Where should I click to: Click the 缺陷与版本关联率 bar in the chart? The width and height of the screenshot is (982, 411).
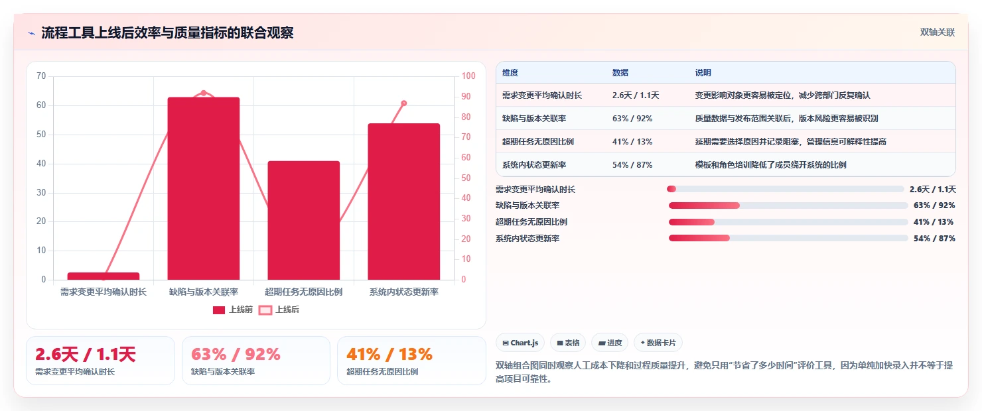point(204,188)
